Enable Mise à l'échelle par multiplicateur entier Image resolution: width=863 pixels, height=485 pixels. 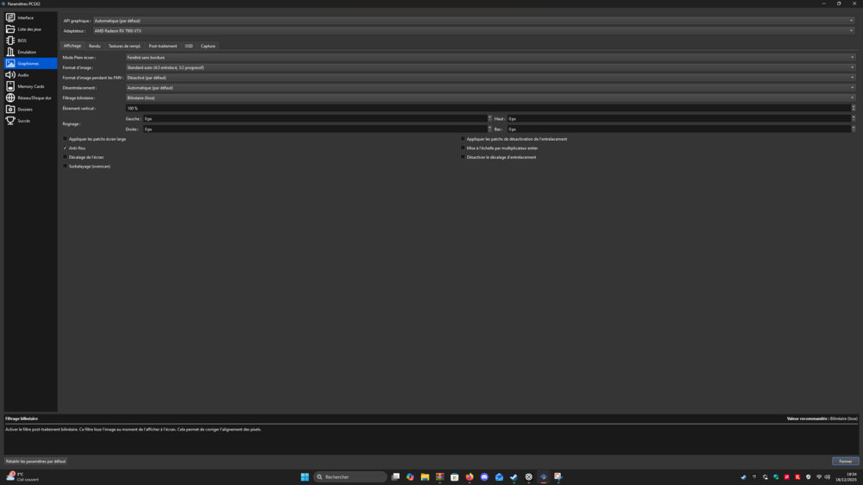coord(463,148)
